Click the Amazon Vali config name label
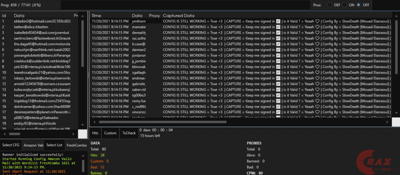Image resolution: width=400 pixels, height=175 pixels. click(33, 145)
